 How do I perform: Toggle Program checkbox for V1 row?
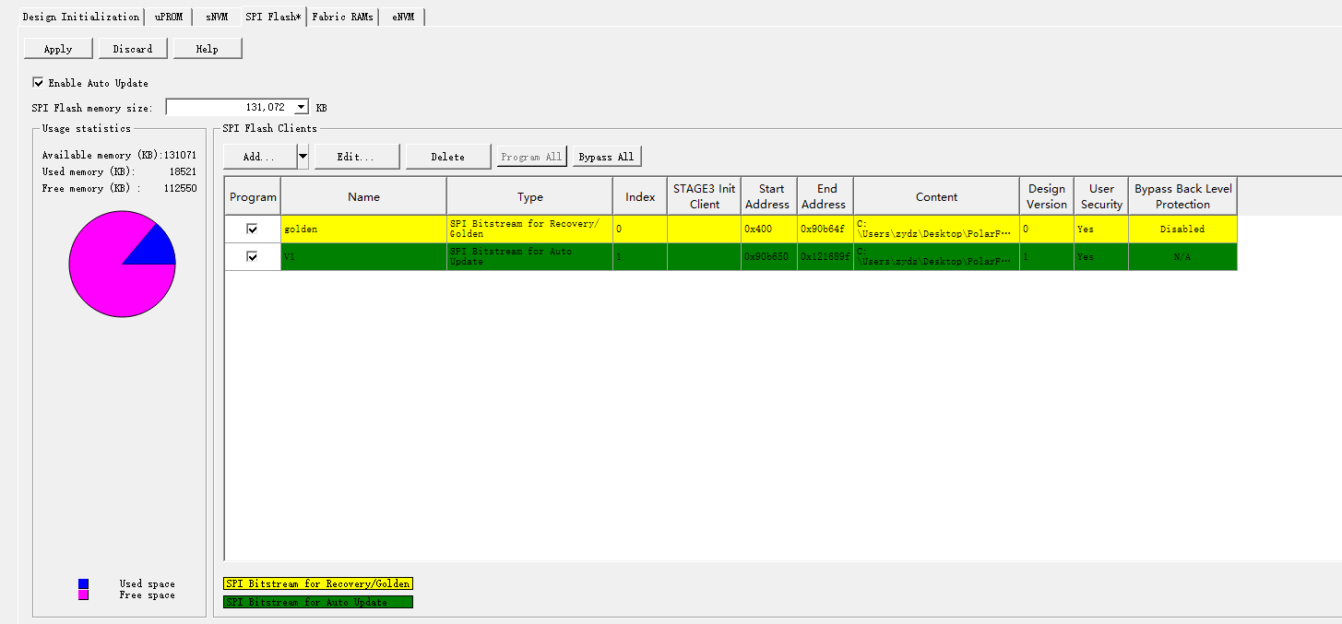click(252, 256)
